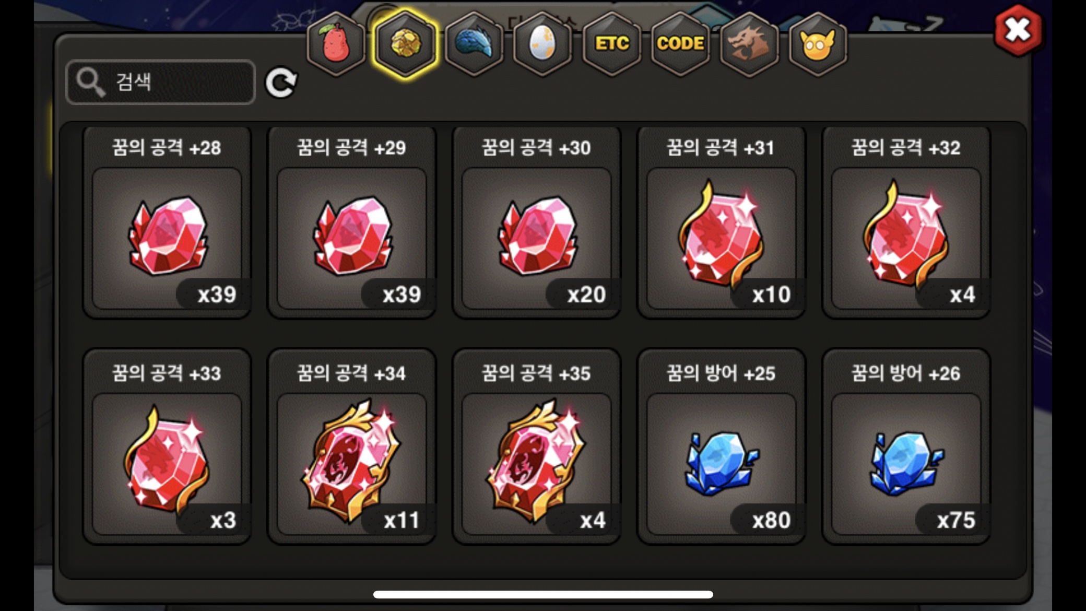The image size is (1086, 611).
Task: Select the blue 꿈의 방어 +26 gem
Action: [906, 446]
